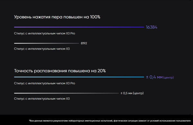
Task: Click "20%" in the accuracy heading
Action: point(102,71)
